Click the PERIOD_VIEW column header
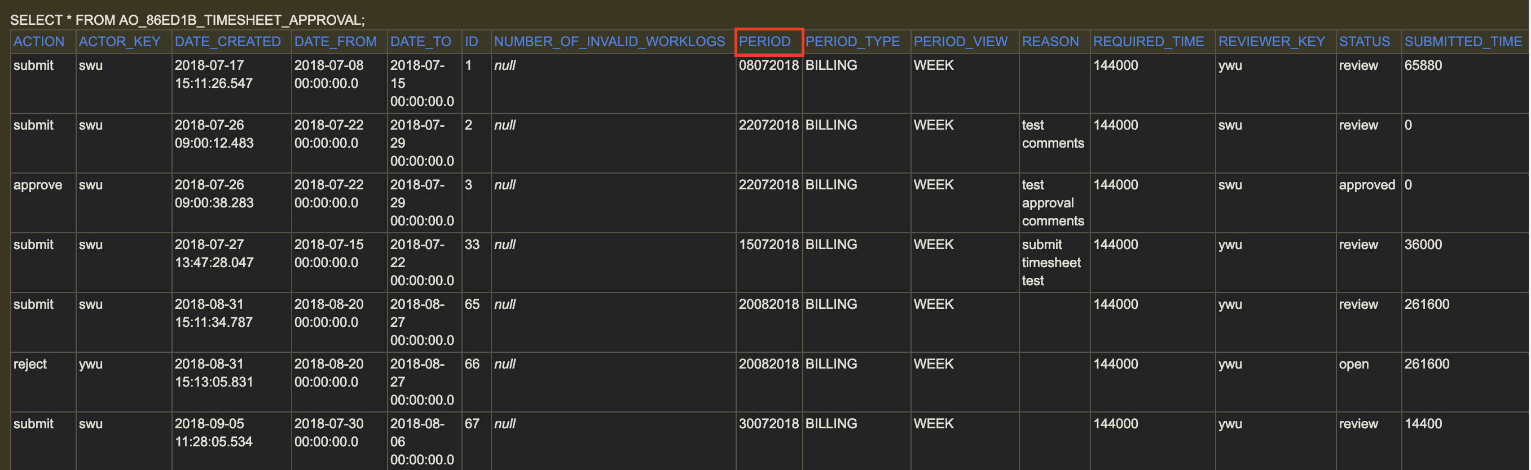The width and height of the screenshot is (1531, 470). (x=961, y=42)
